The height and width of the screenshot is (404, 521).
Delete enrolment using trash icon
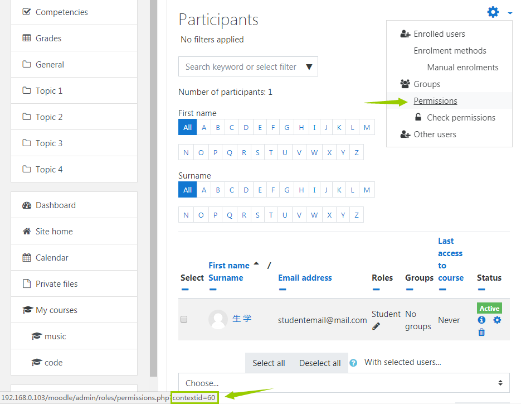pyautogui.click(x=481, y=332)
